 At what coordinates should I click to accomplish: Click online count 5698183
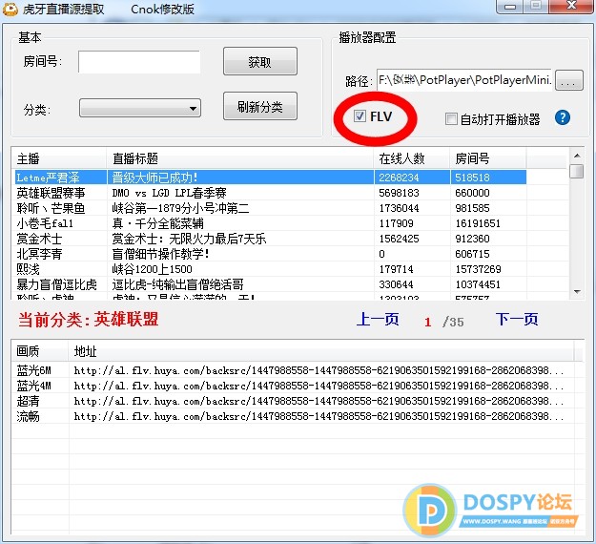[x=399, y=193]
